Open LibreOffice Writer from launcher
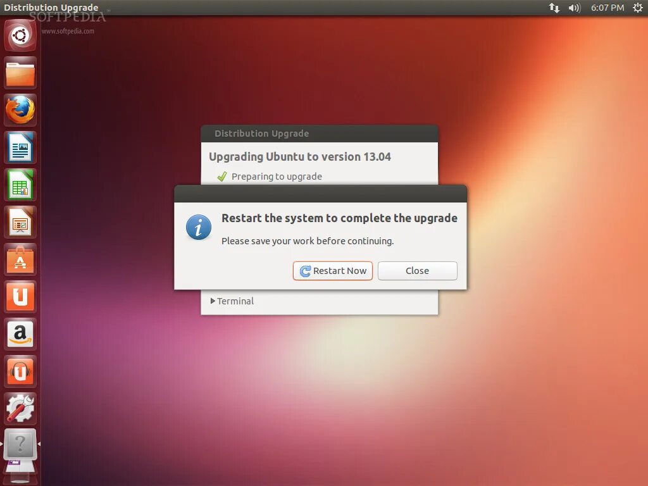This screenshot has height=486, width=648. pyautogui.click(x=20, y=147)
